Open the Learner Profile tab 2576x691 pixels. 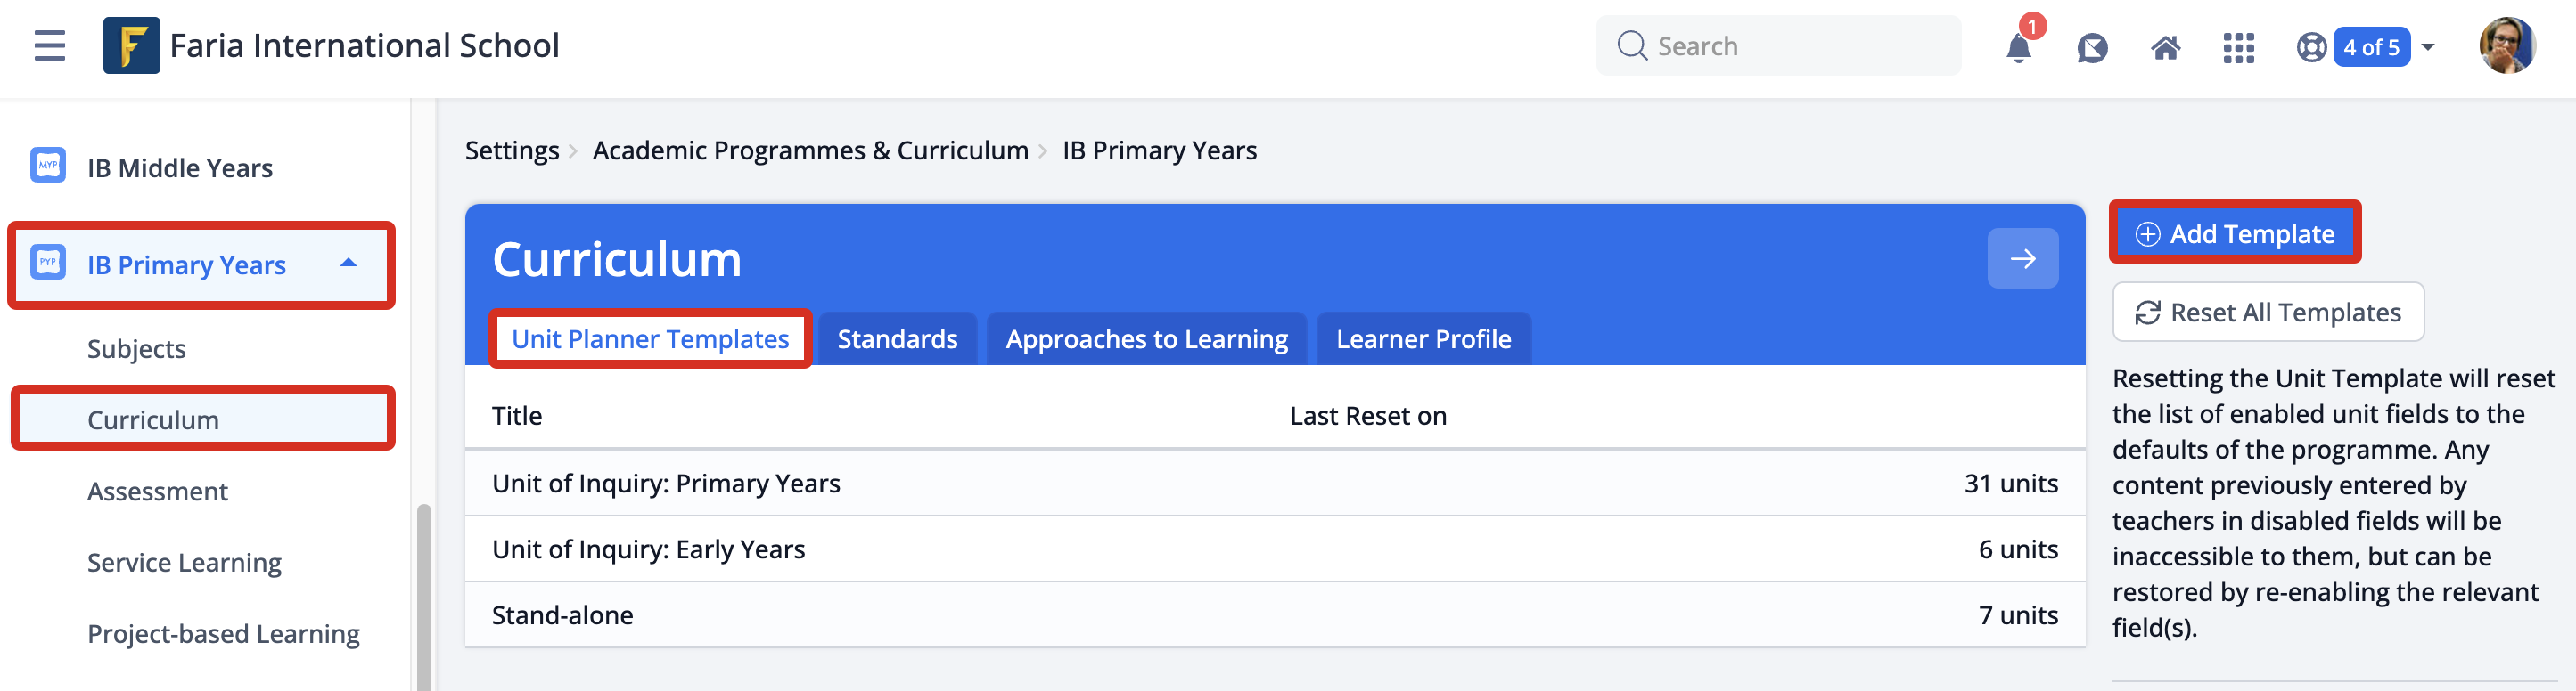click(x=1423, y=339)
